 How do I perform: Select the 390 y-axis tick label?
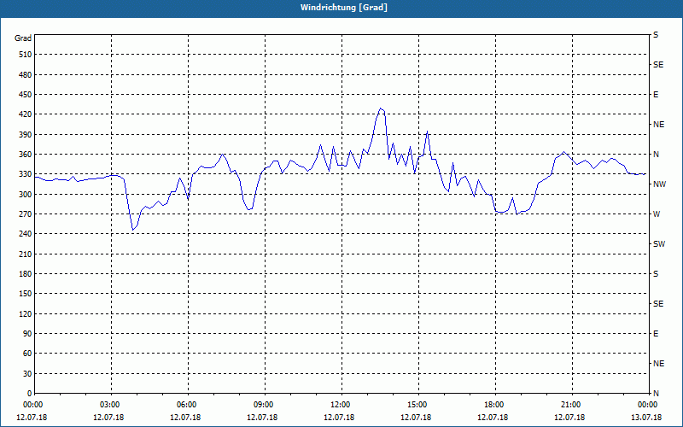point(26,135)
